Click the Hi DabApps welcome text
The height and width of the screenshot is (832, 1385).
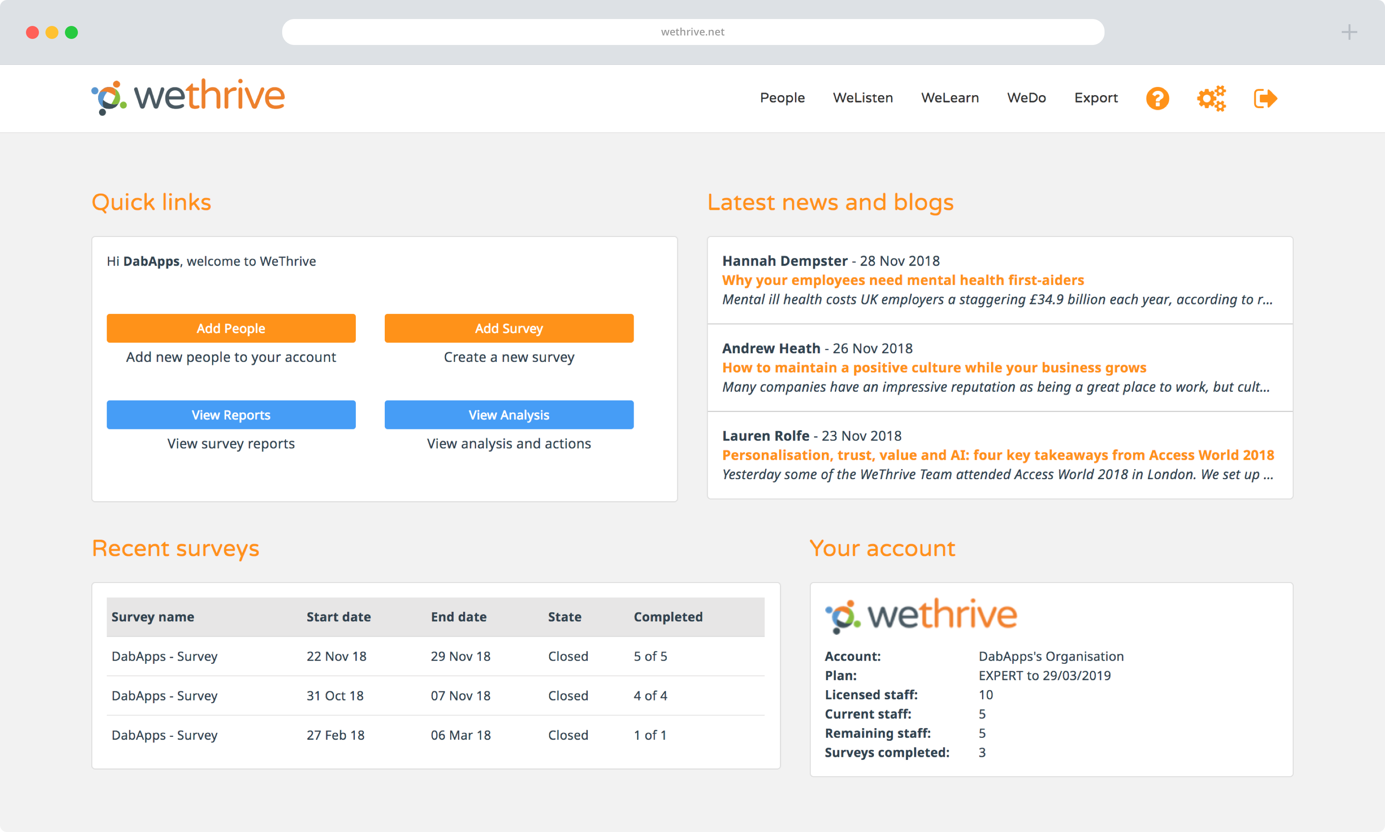pyautogui.click(x=211, y=261)
